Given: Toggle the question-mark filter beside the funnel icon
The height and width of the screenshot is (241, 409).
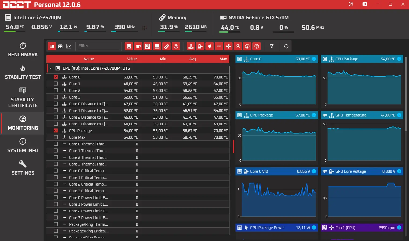Looking at the screenshot, I should click(257, 46).
